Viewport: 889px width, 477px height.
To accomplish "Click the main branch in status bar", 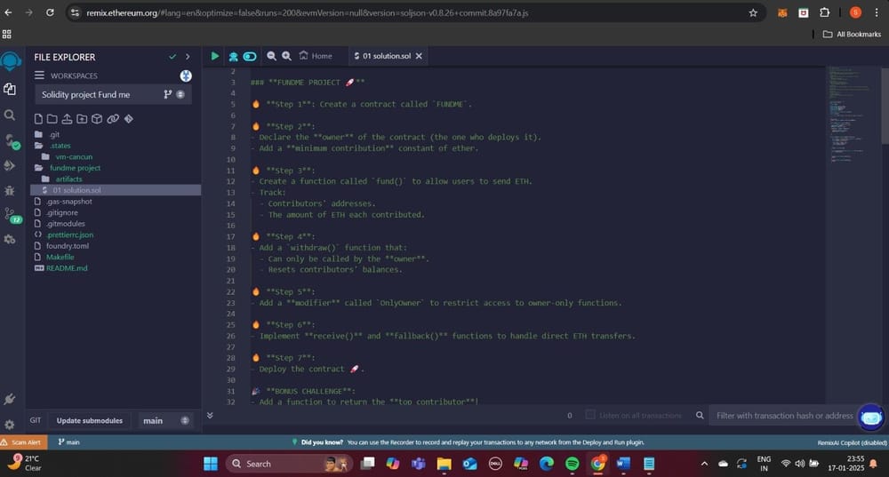I will [68, 441].
